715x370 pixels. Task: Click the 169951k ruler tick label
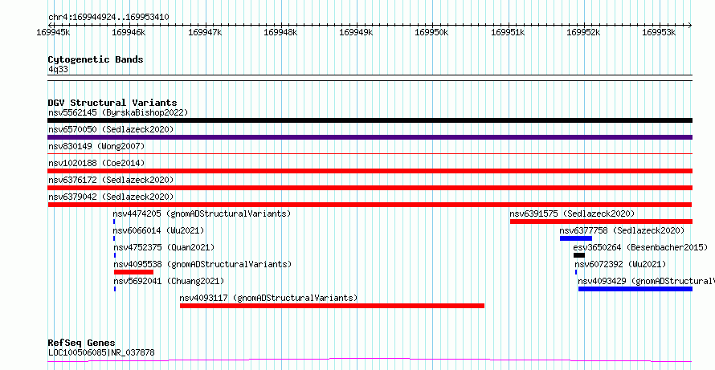tap(508, 32)
